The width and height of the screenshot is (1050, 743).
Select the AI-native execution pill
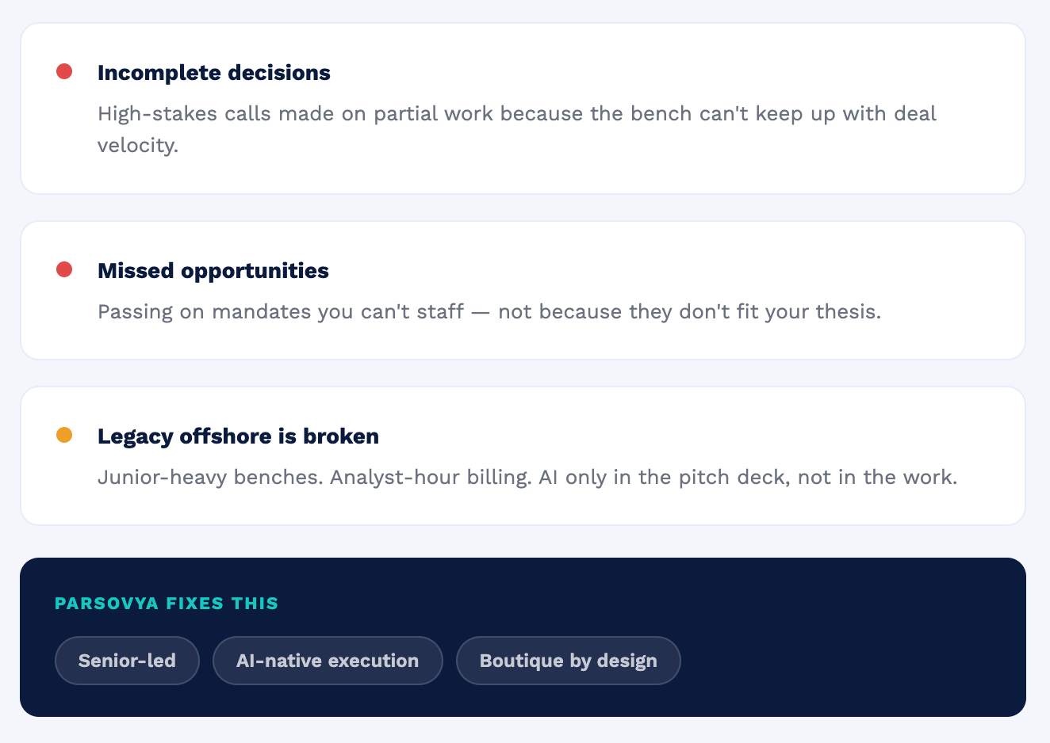[328, 661]
